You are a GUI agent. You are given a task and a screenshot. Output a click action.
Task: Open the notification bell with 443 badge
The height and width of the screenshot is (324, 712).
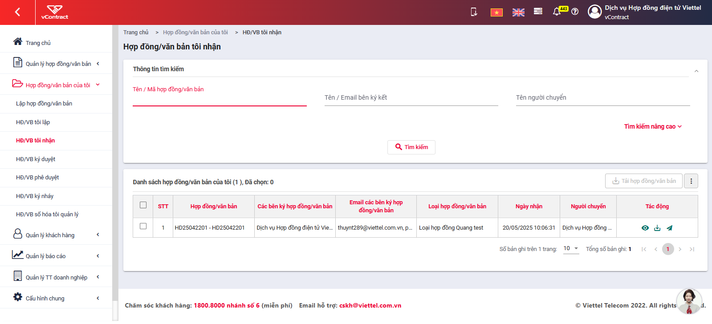point(557,12)
